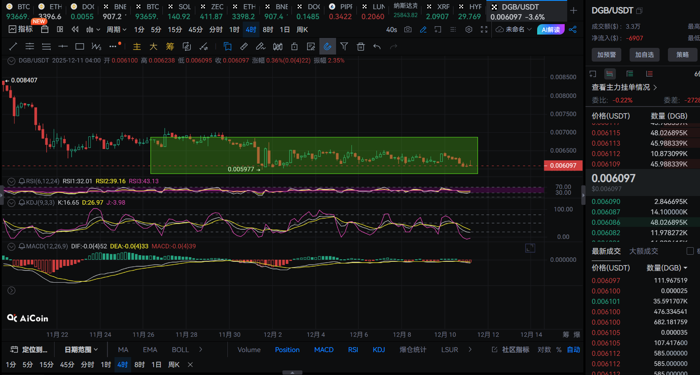Open the 周期 period dropdown
The image size is (700, 375).
(x=116, y=30)
